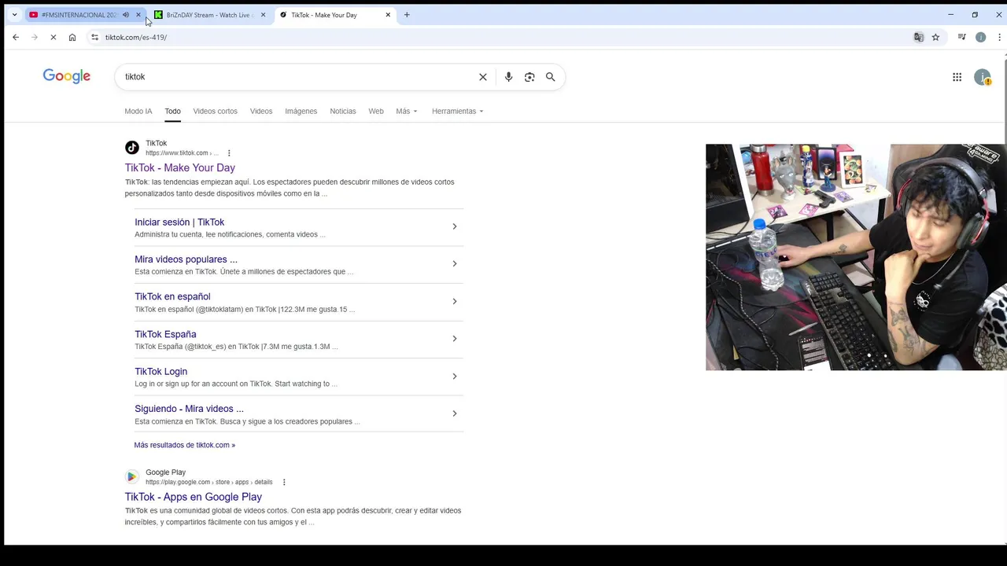The height and width of the screenshot is (566, 1007).
Task: Open the Google apps grid
Action: click(x=957, y=77)
